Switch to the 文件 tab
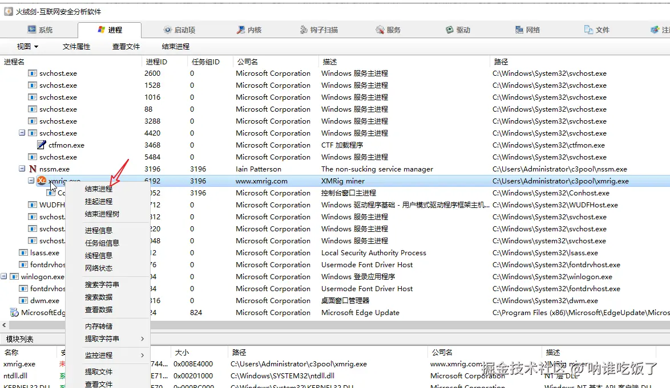 pos(596,30)
